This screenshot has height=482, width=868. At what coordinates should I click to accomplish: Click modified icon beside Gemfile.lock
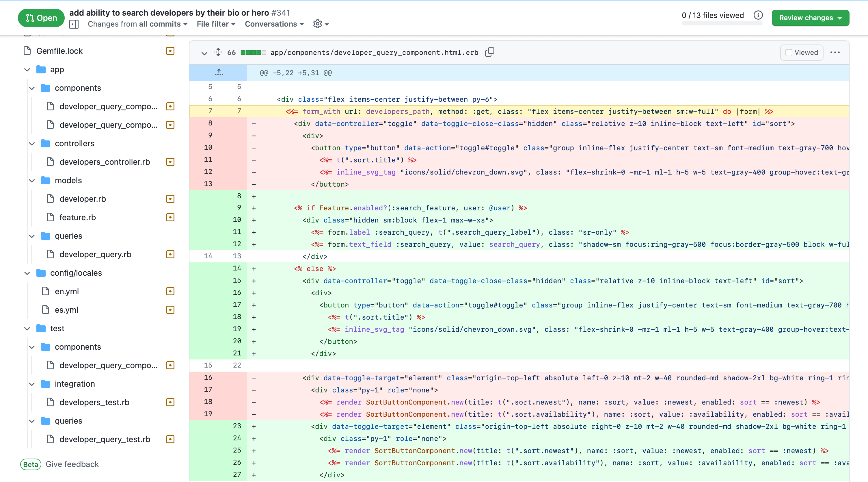[170, 51]
